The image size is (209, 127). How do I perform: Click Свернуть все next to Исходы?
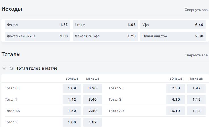tap(196, 10)
